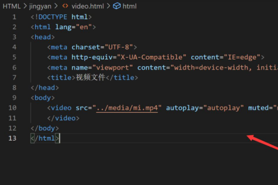Click the "X-UA-Compatible" attribute value
Viewport: 278px width, 185px height.
click(154, 57)
